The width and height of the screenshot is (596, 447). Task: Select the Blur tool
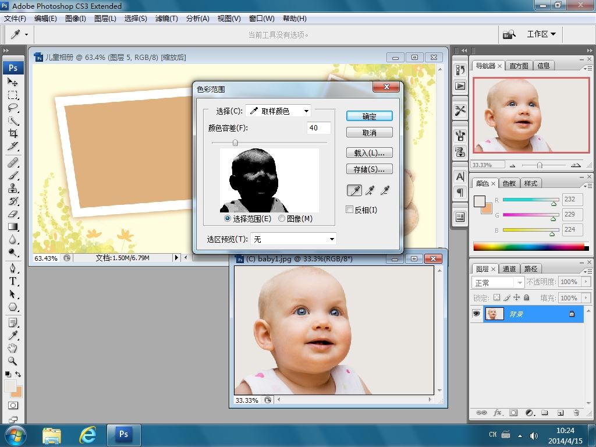coord(13,240)
